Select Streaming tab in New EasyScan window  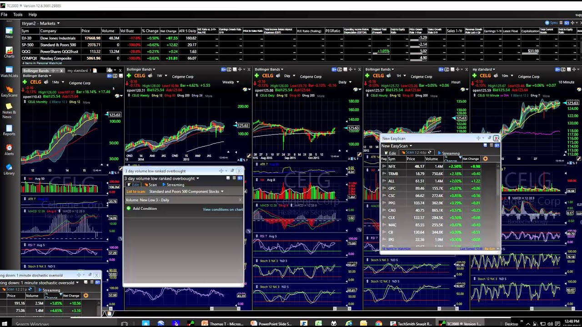tap(449, 153)
